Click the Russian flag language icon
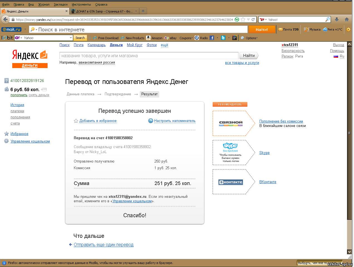Viewport: 354px width, 267px height. click(x=336, y=56)
